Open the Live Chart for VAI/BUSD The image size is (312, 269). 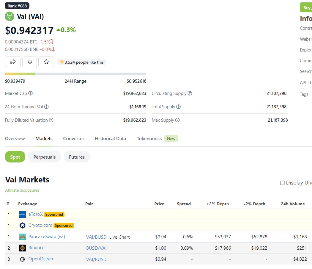coord(119,237)
